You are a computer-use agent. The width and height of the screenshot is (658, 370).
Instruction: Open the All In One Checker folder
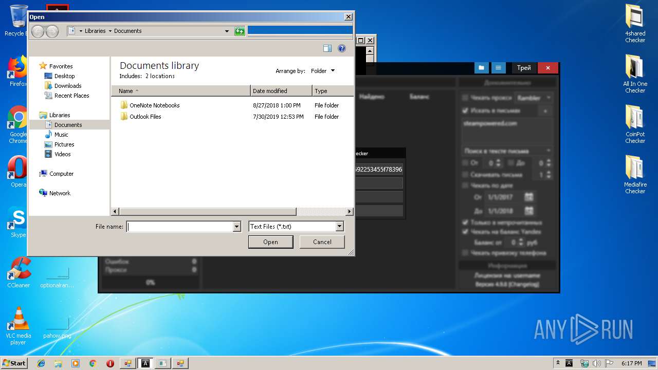[635, 73]
